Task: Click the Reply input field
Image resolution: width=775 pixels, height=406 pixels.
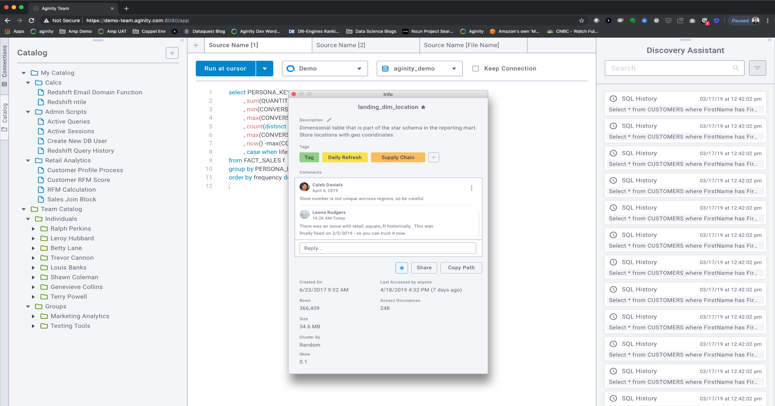Action: [x=387, y=248]
